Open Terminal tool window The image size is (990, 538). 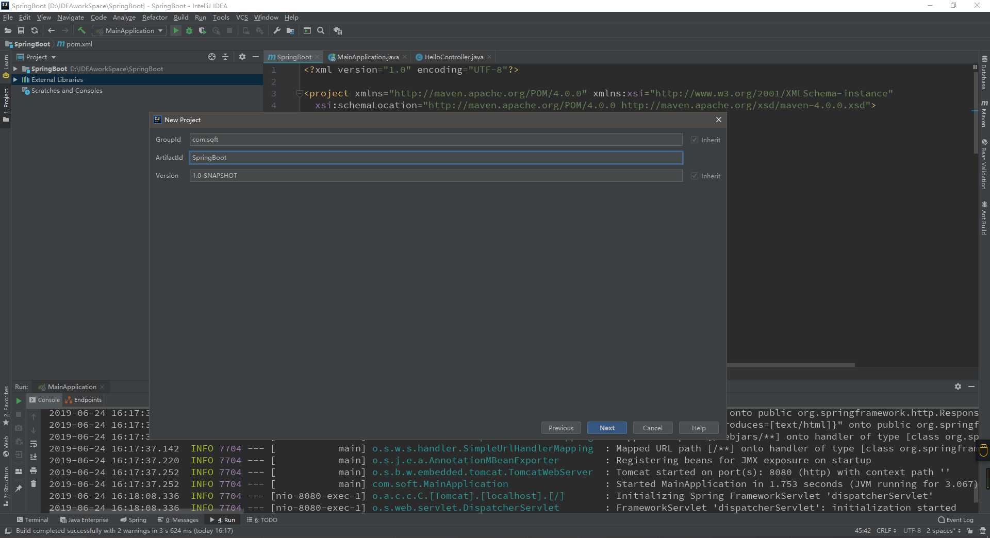[x=32, y=520]
